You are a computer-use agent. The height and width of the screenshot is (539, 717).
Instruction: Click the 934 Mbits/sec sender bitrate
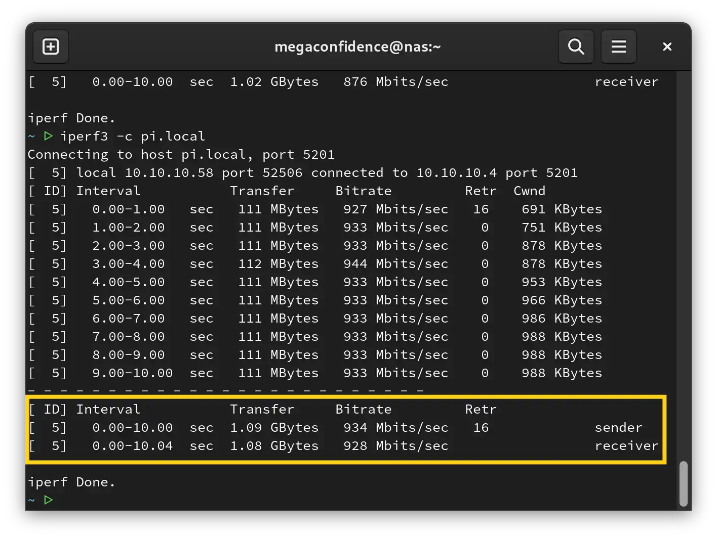click(395, 427)
